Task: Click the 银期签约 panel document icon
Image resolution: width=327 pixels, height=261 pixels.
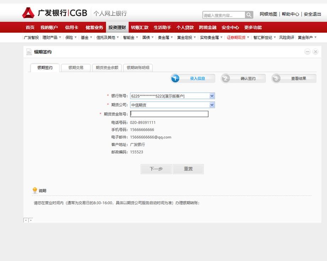Action: (29, 52)
